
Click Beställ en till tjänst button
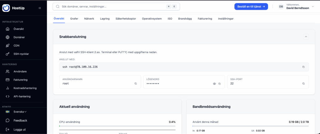pos(251,6)
